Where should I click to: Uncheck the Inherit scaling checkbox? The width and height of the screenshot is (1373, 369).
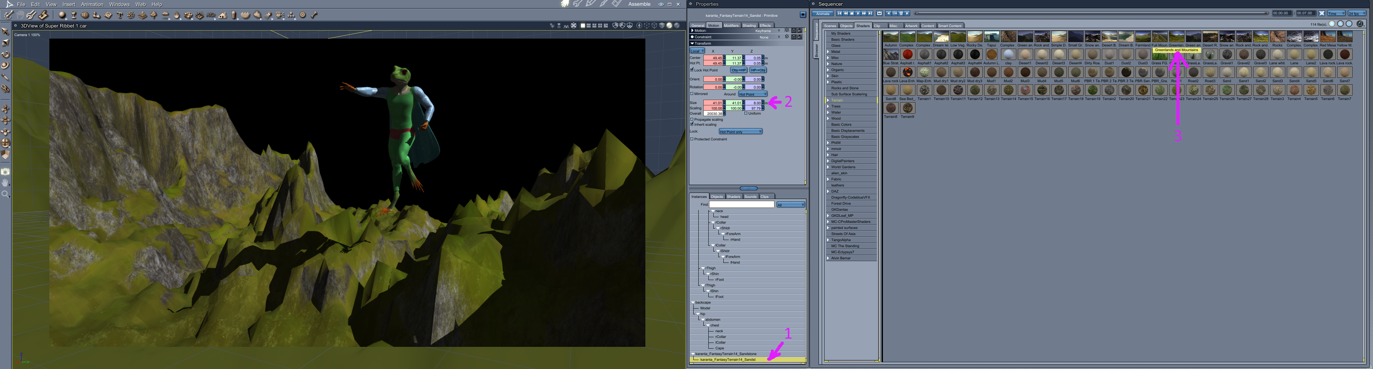coord(692,125)
